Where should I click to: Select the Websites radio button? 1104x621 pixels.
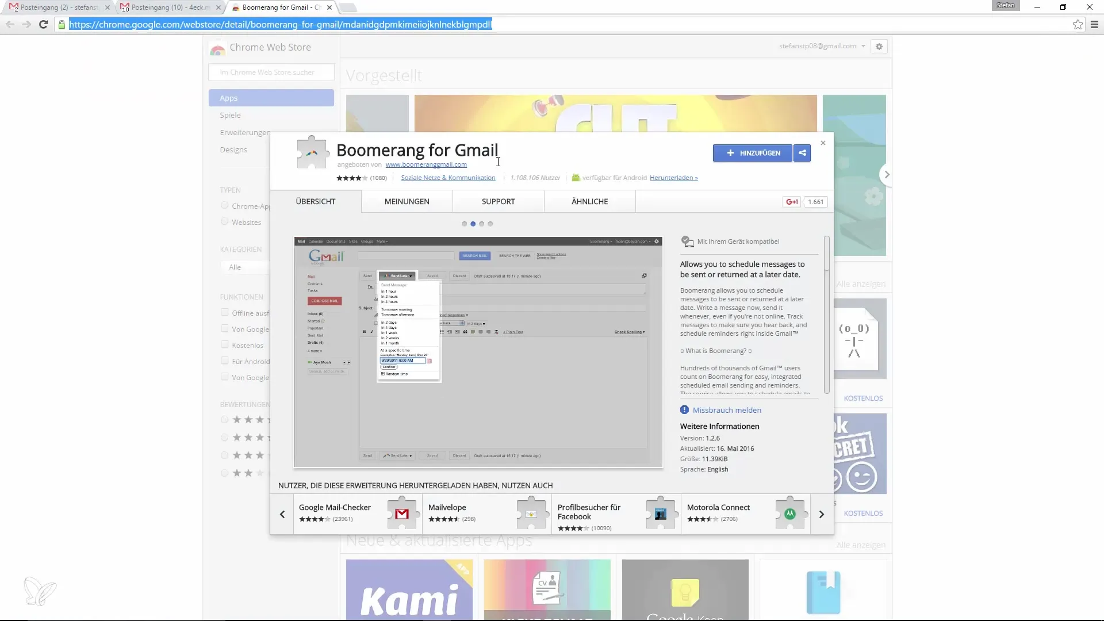pos(224,222)
